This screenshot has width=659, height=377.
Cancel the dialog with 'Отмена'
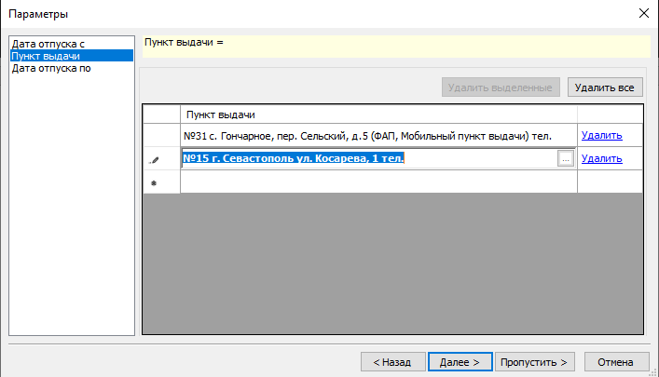[x=616, y=362]
